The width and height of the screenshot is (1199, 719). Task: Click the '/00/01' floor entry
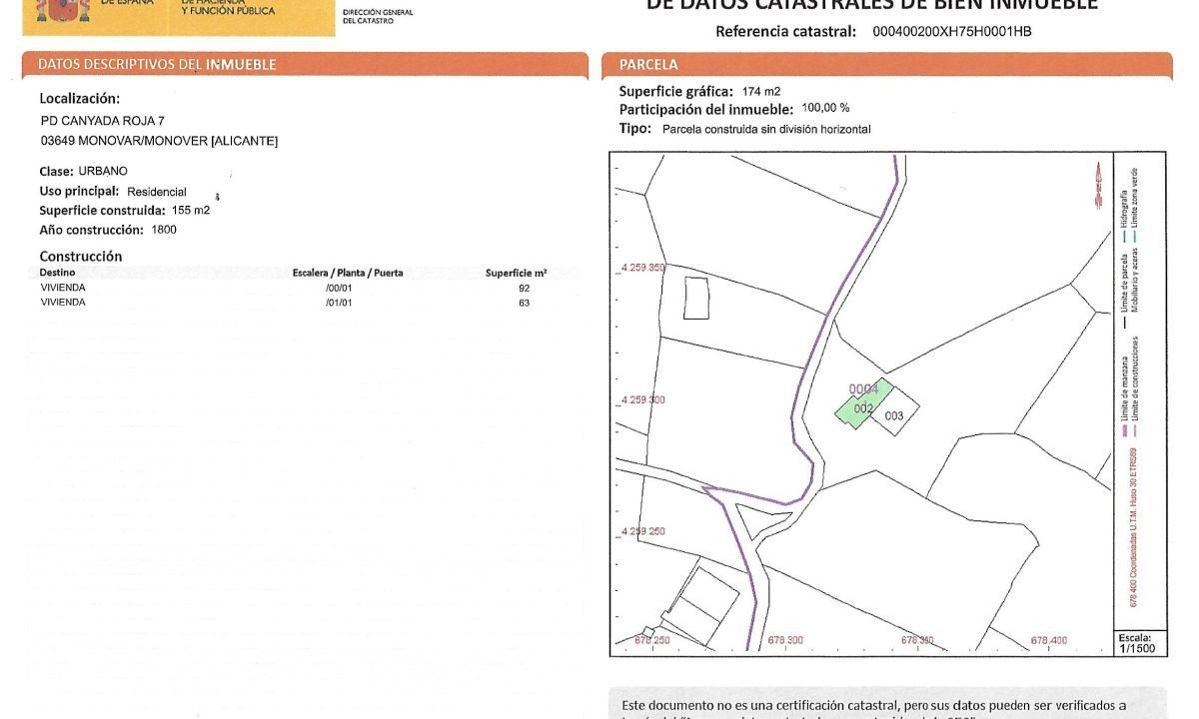(340, 288)
